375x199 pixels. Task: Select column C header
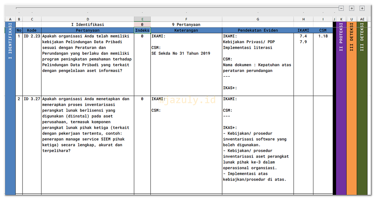click(x=32, y=19)
